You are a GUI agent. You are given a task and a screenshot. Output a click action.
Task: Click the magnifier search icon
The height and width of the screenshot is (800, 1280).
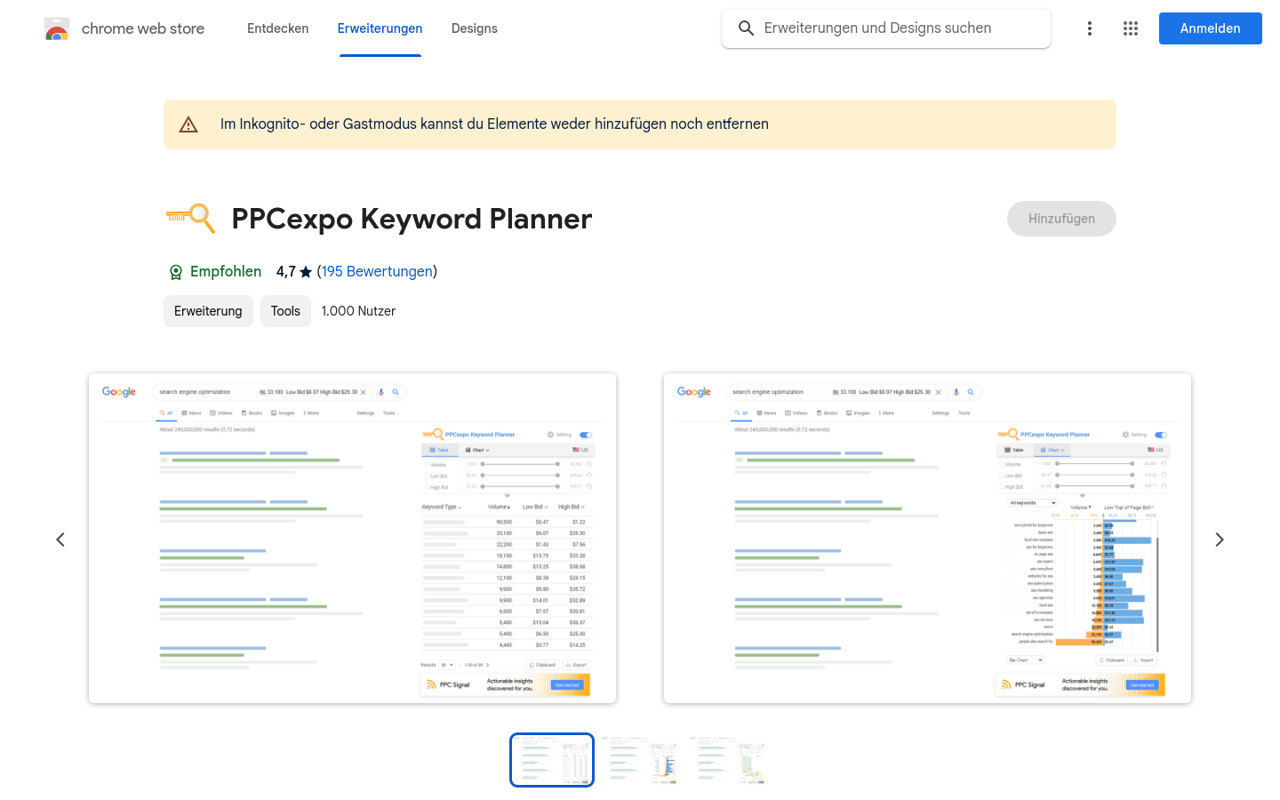747,28
